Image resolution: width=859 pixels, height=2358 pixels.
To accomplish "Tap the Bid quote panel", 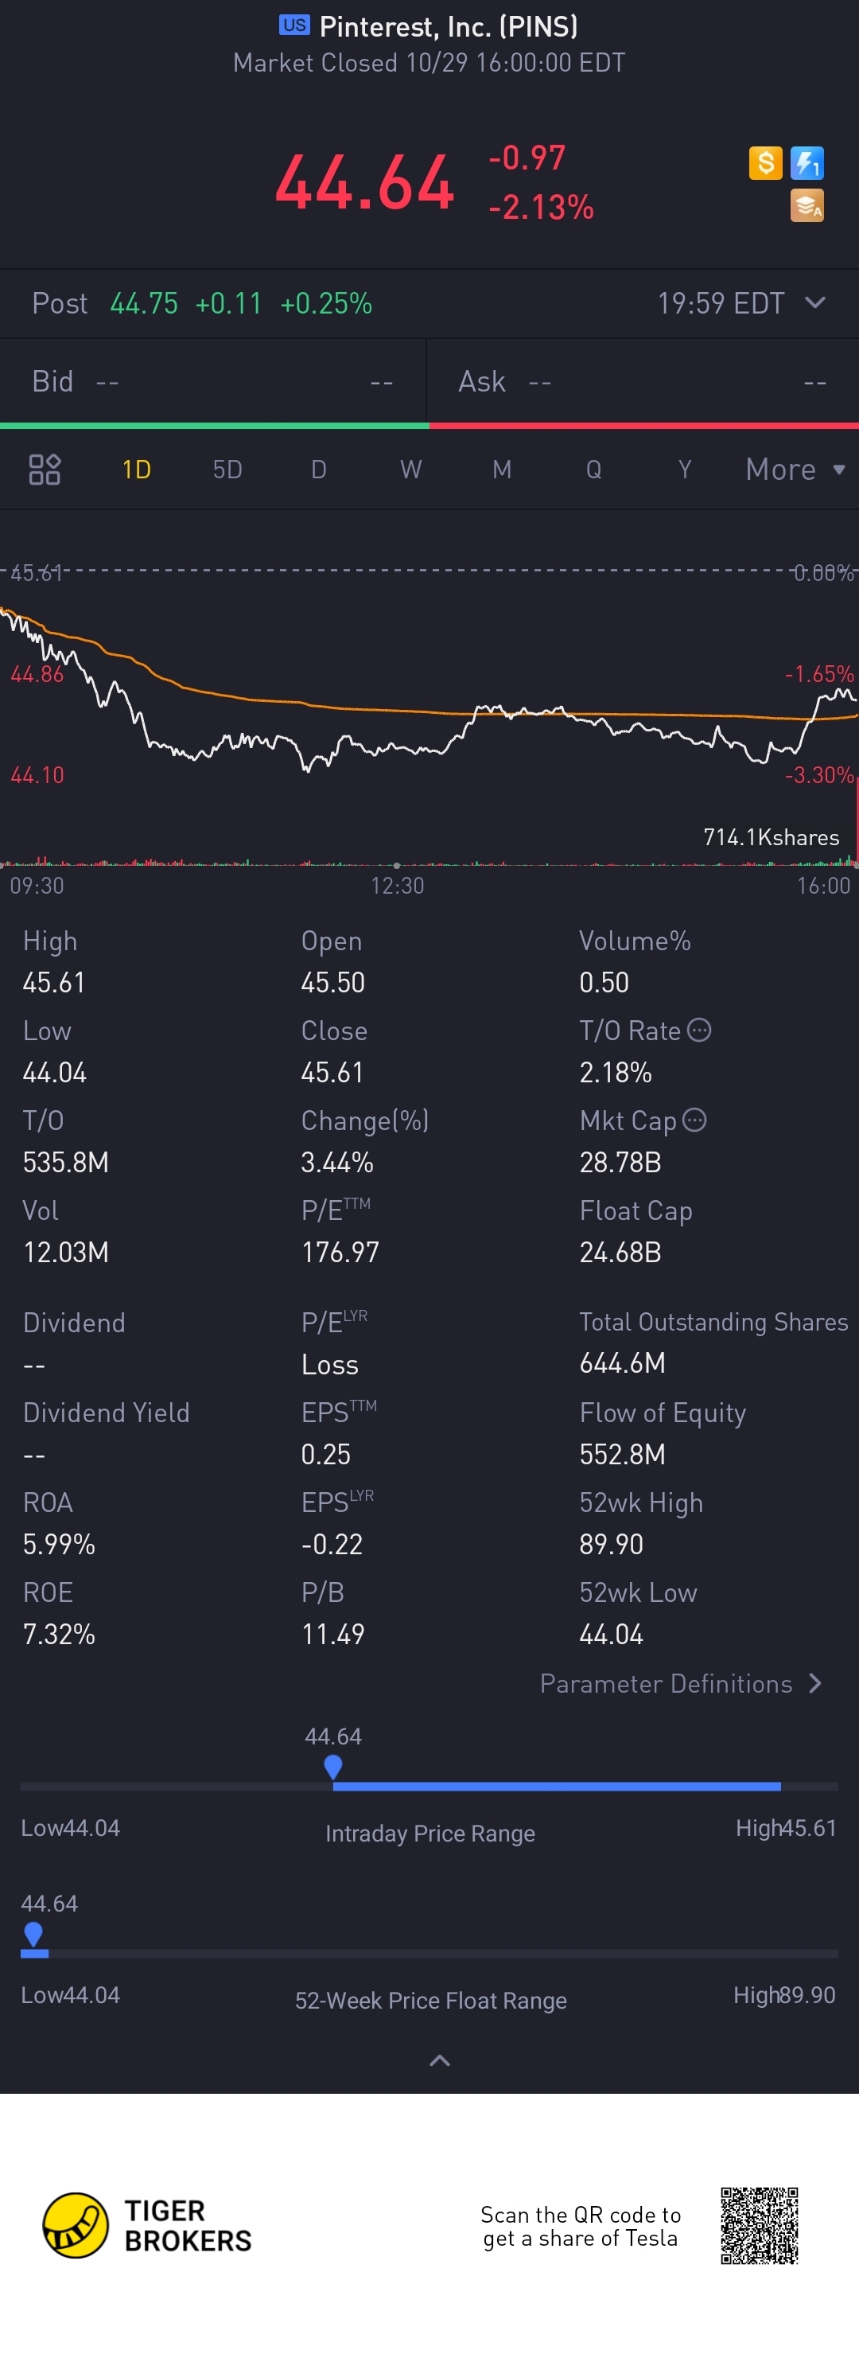I will (212, 380).
